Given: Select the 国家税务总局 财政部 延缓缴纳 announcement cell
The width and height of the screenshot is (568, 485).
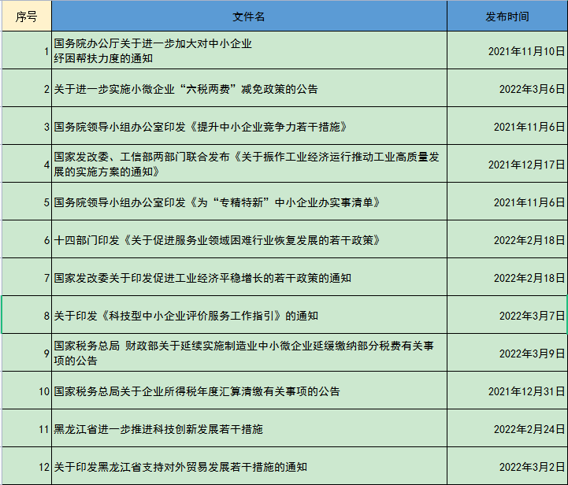Looking at the screenshot, I should pos(249,354).
